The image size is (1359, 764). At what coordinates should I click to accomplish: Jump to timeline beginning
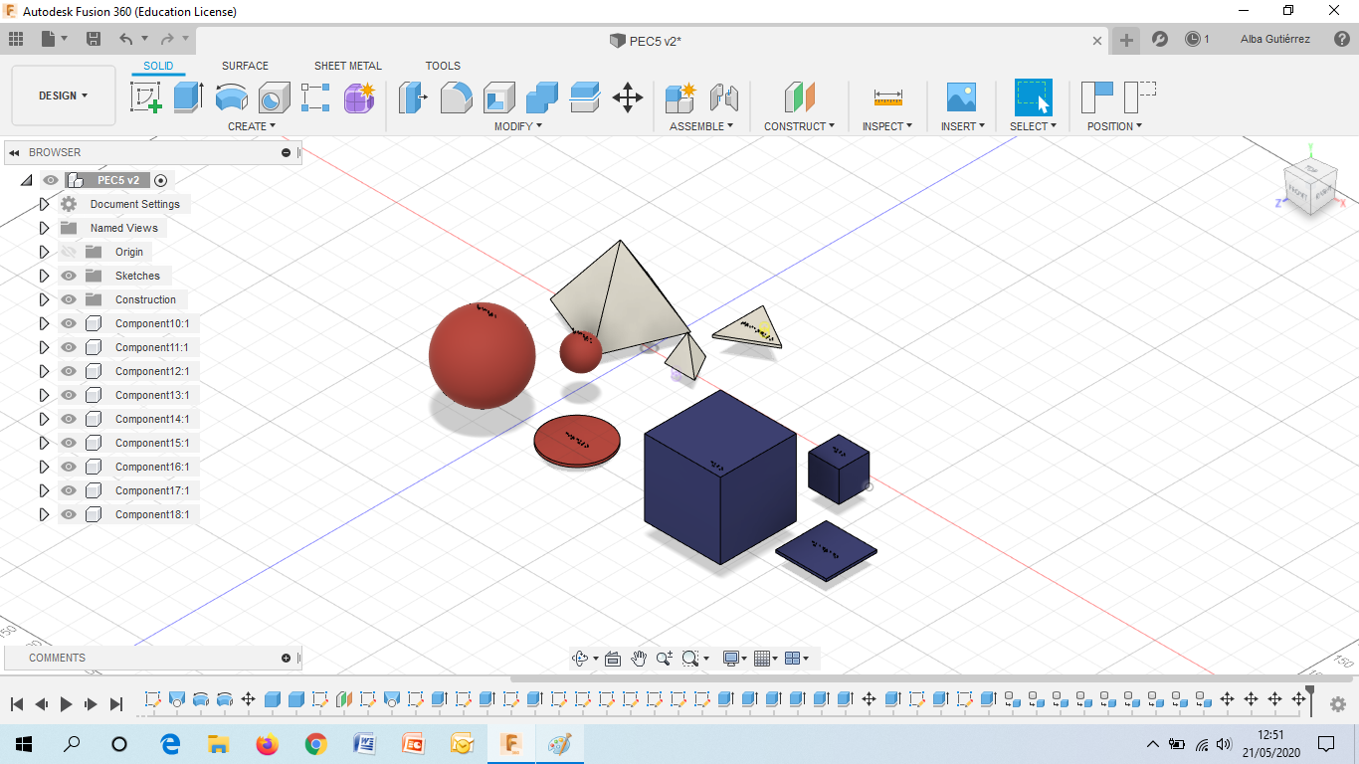(17, 704)
